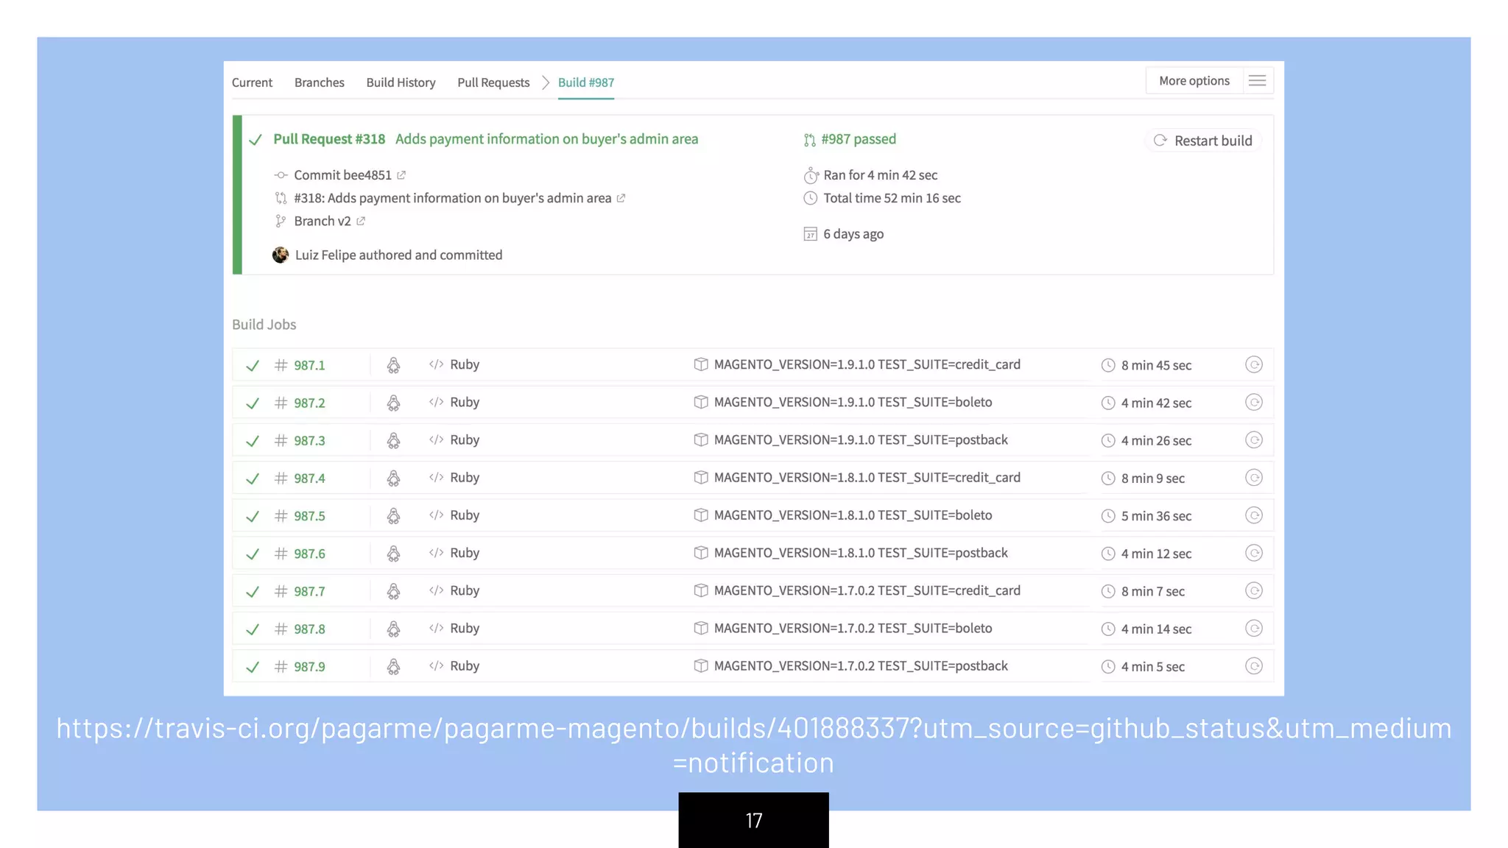1508x848 pixels.
Task: Open job 987.5
Action: point(309,516)
